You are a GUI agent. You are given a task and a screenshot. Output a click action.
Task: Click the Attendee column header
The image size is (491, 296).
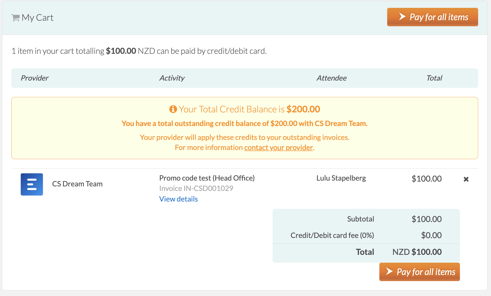pyautogui.click(x=332, y=78)
